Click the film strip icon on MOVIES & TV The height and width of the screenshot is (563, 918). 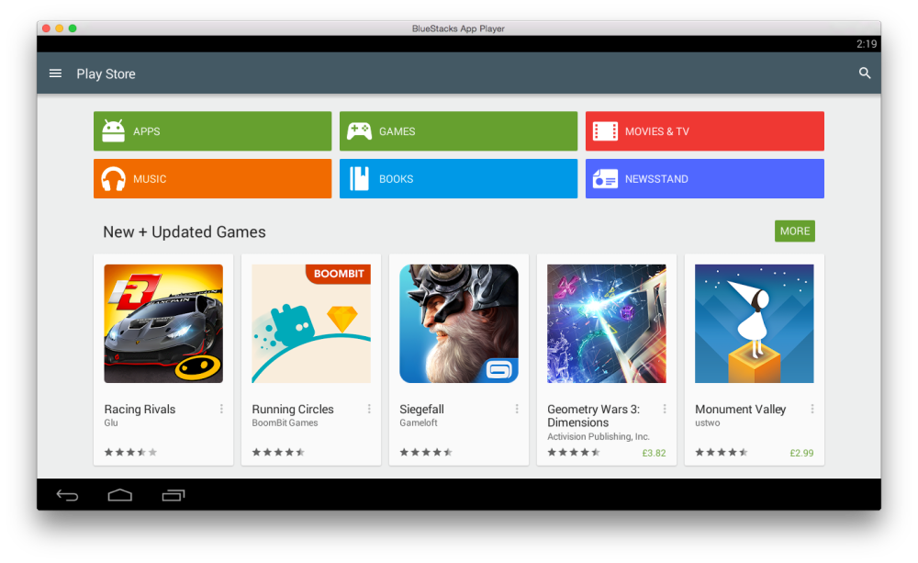coord(604,130)
